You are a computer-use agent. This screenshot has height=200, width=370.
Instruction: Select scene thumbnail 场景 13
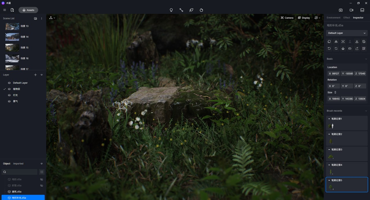click(x=12, y=26)
